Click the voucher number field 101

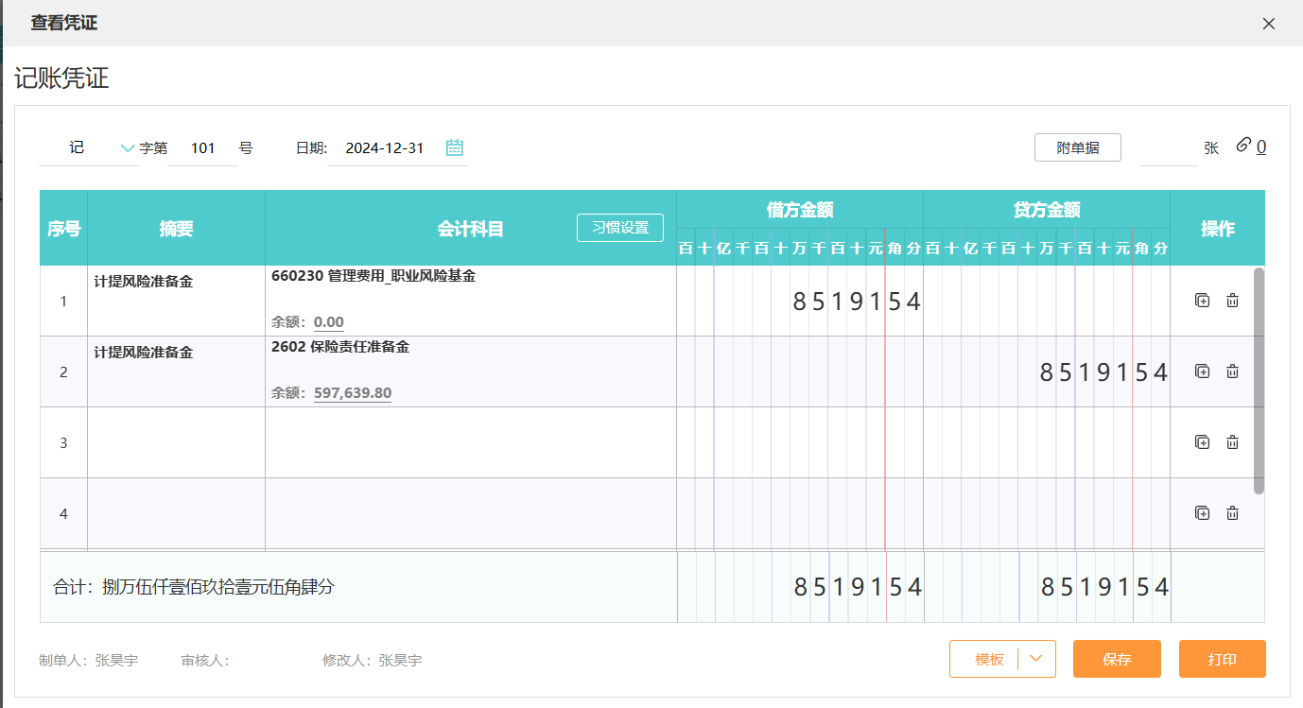pyautogui.click(x=202, y=148)
